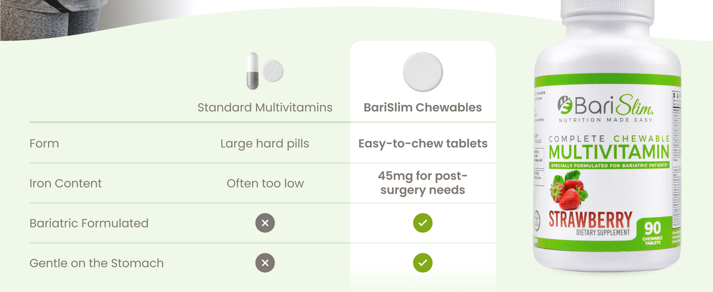Click the red STRAWBERRY flavor text on the bottle

(590, 219)
